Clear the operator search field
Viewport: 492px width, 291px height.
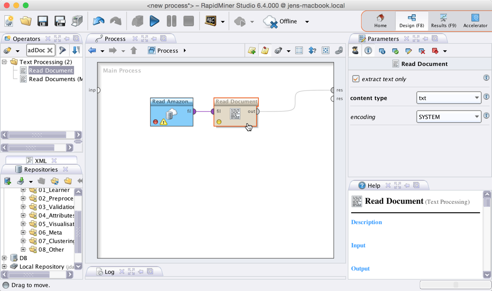tap(50, 50)
